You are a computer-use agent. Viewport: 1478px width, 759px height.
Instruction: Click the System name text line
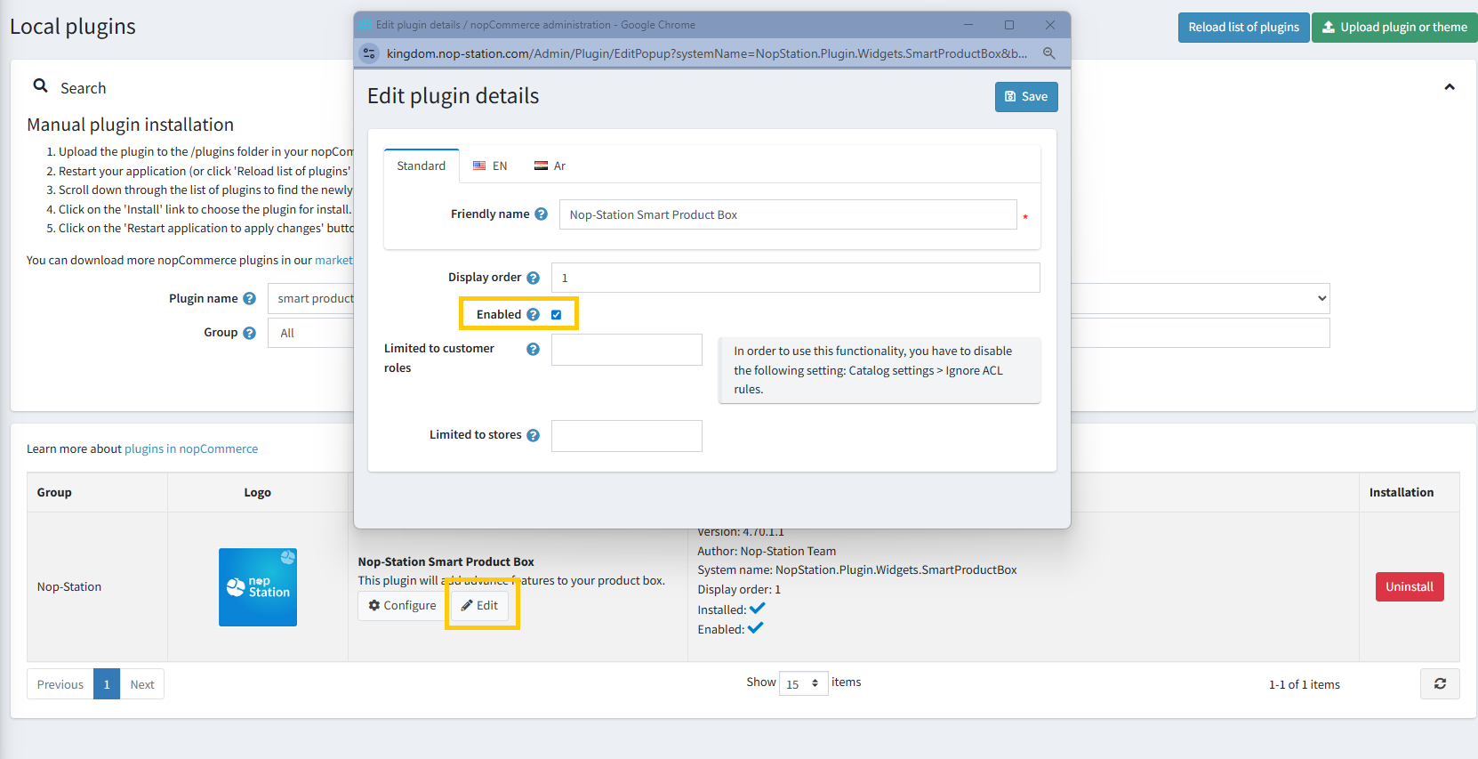857,570
